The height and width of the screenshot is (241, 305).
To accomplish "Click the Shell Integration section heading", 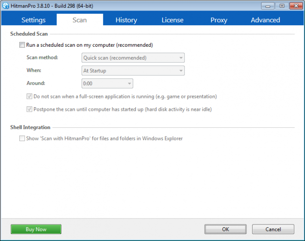I will pyautogui.click(x=30, y=127).
